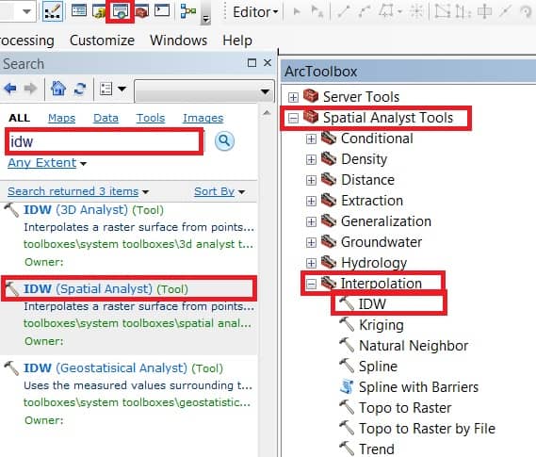Select the End Point Arc Segment tool
The height and width of the screenshot is (457, 536).
pos(364,11)
